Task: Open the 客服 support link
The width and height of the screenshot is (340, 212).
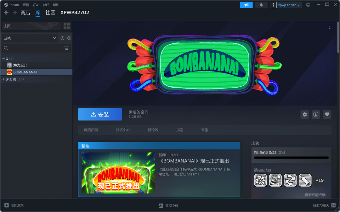Action: coord(205,130)
